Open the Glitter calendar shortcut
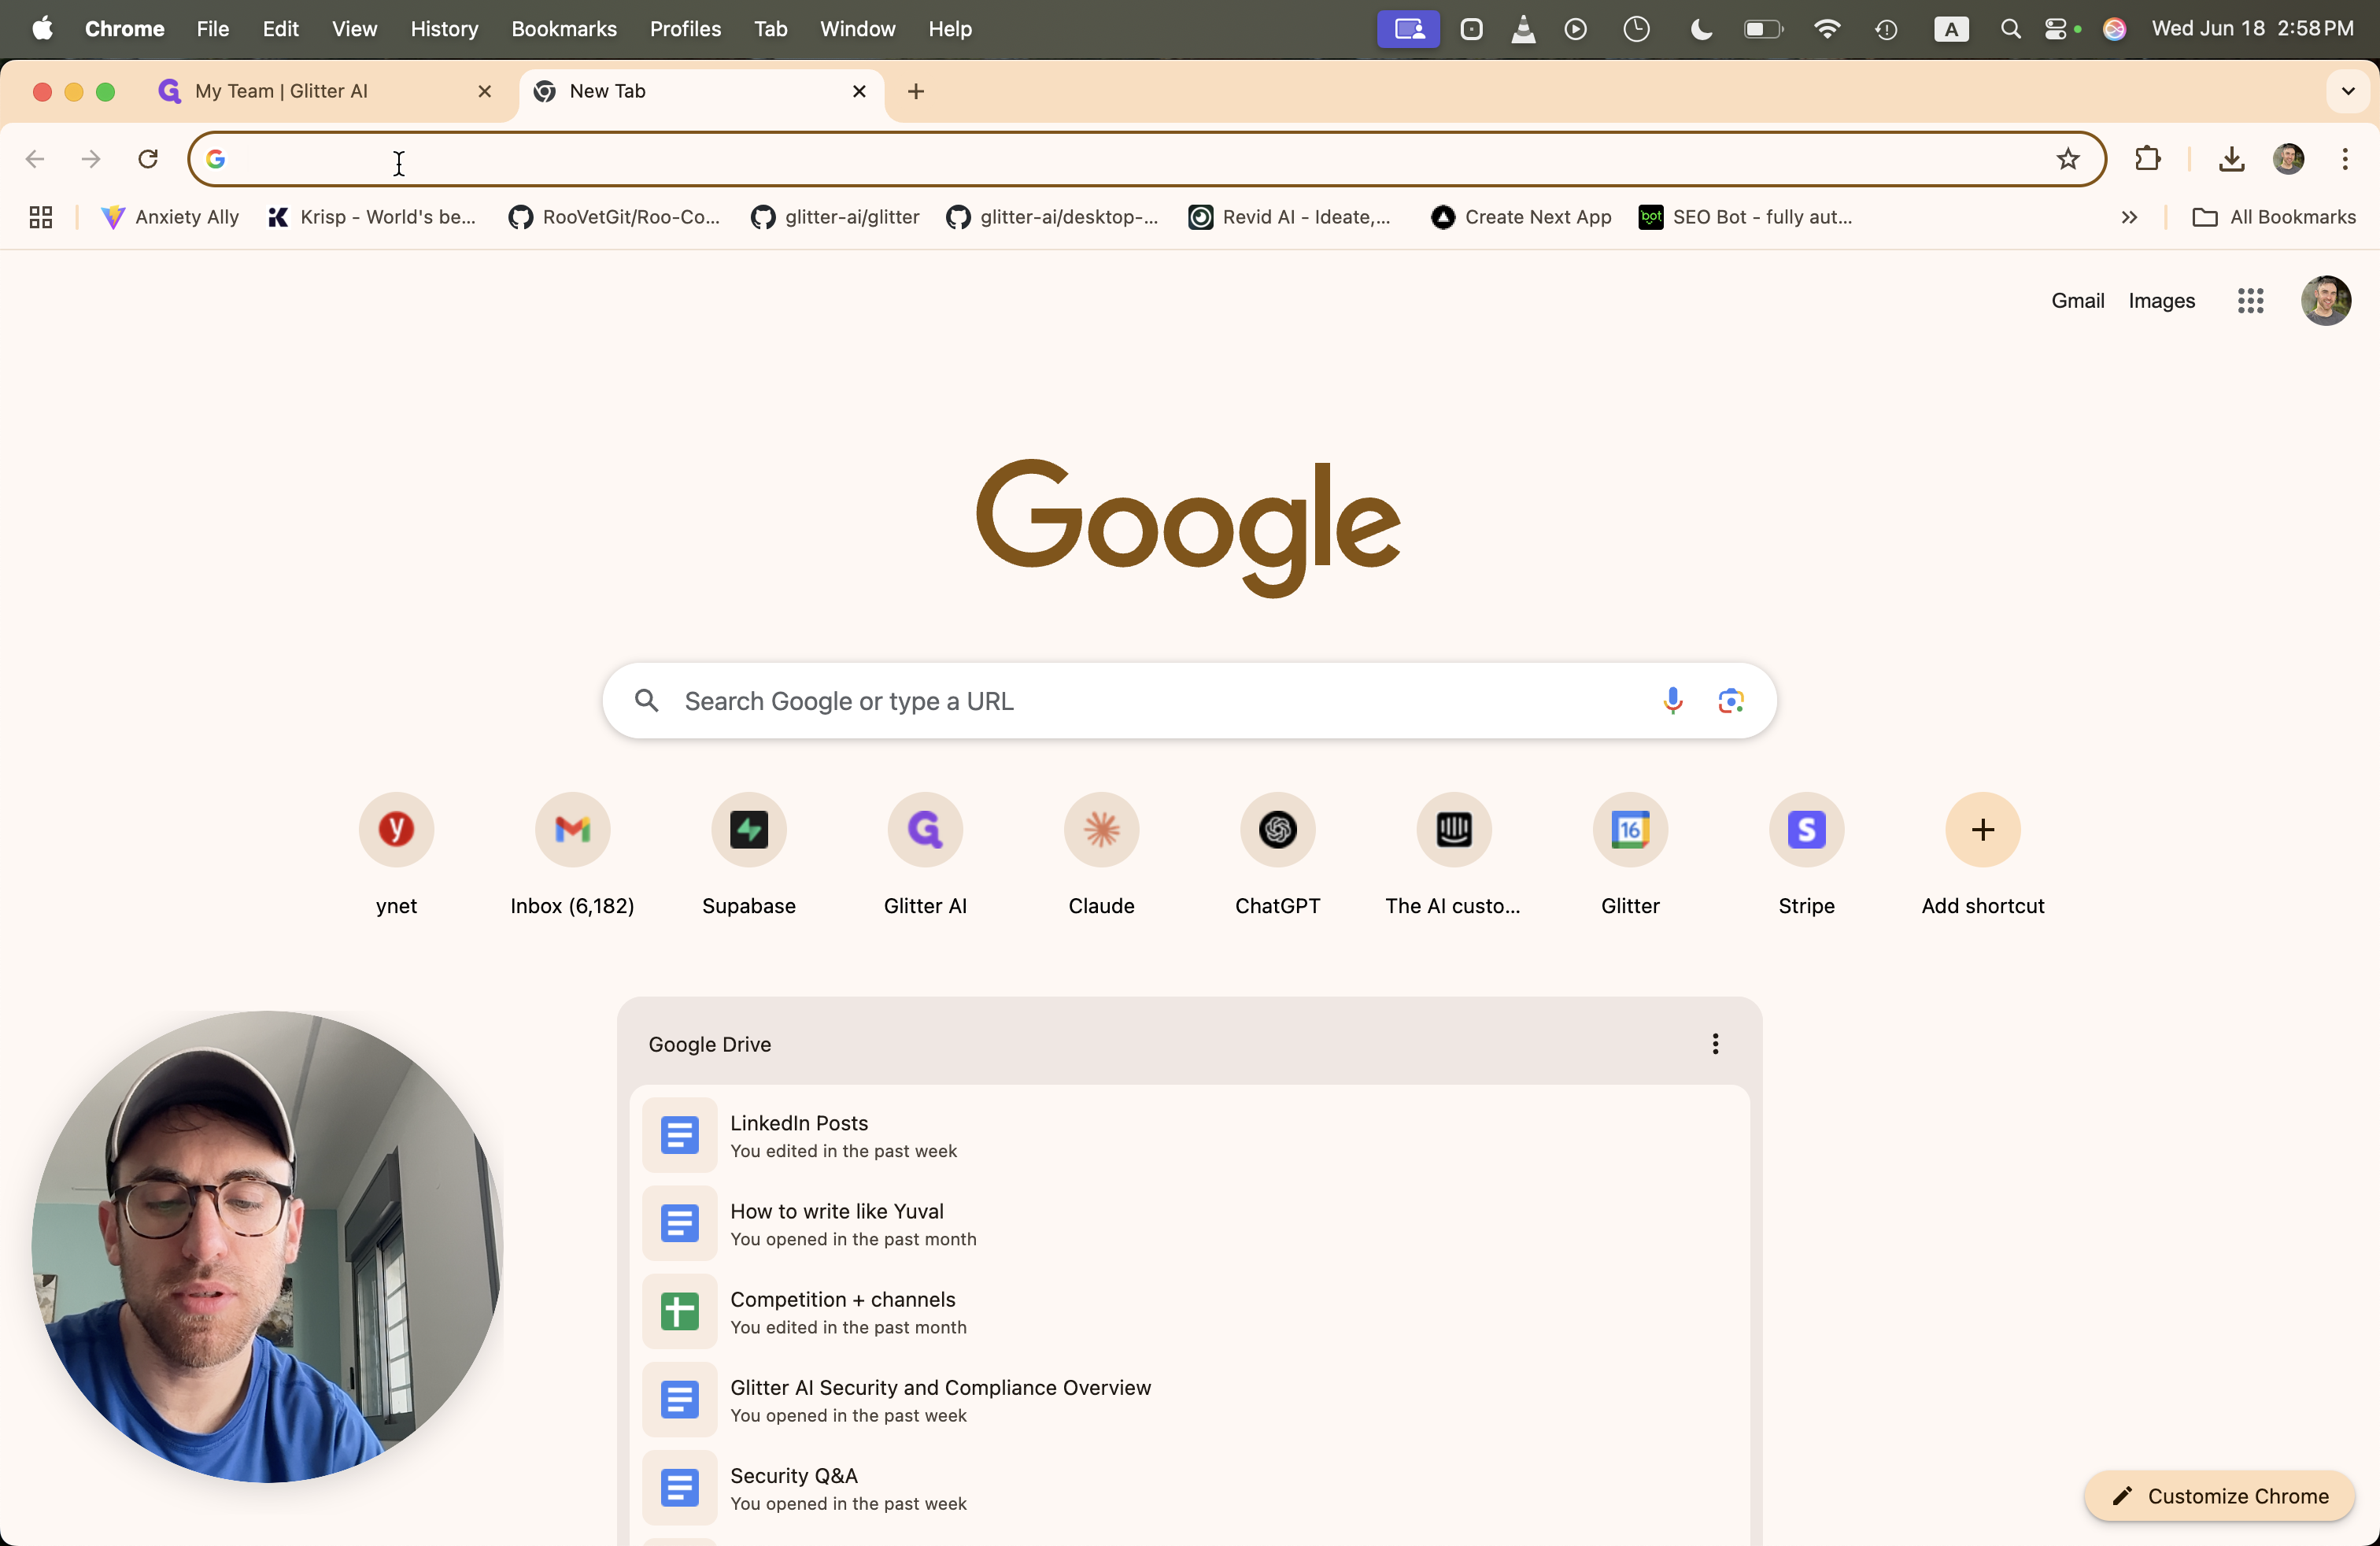Image resolution: width=2380 pixels, height=1546 pixels. tap(1630, 830)
